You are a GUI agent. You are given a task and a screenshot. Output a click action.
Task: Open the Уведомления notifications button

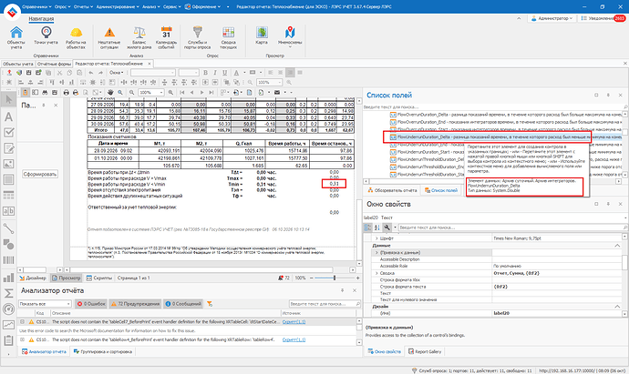[x=603, y=18]
